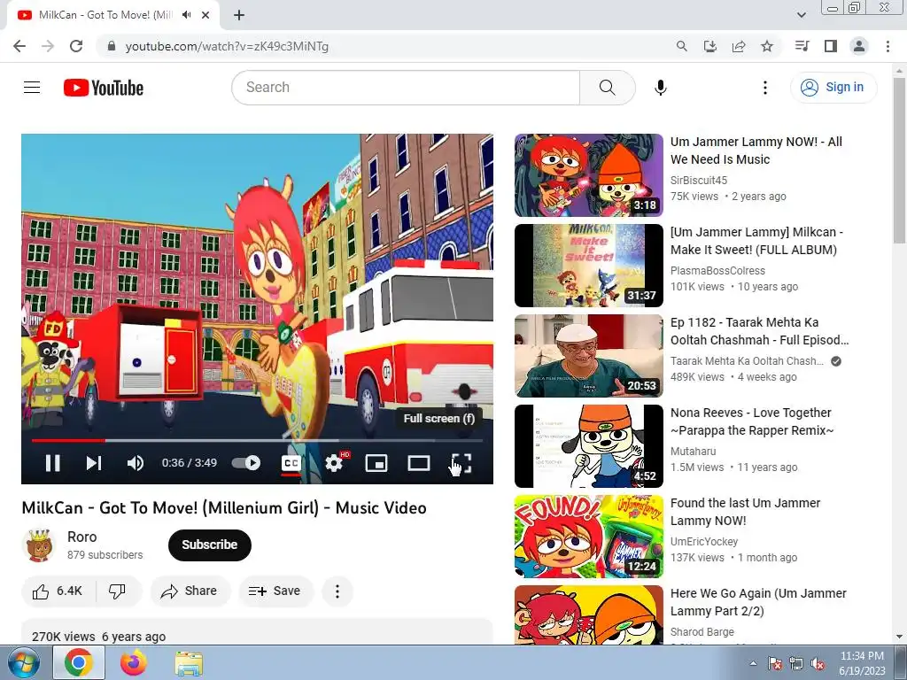Open Milkcan Make It Sweet thumbnail
Screen dimensions: 907x680
tap(589, 266)
